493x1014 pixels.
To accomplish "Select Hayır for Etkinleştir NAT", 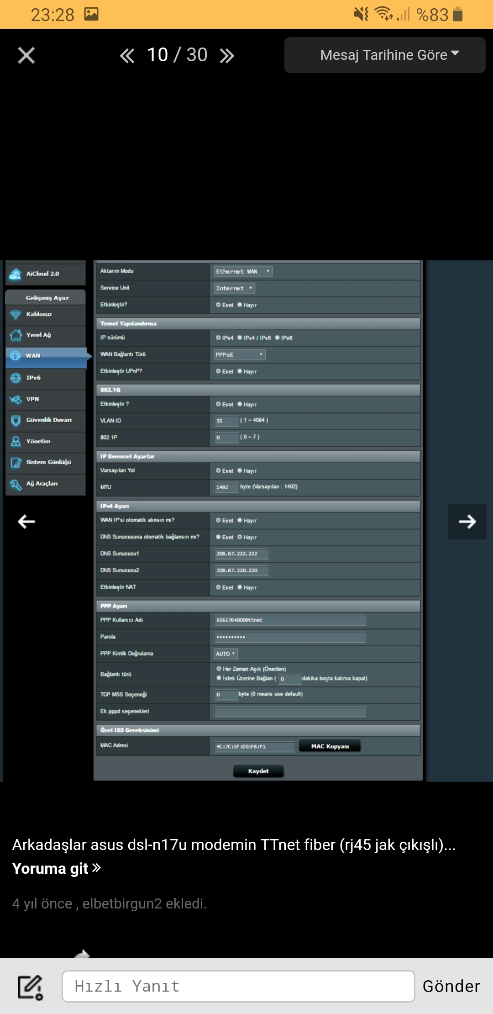I will point(240,587).
